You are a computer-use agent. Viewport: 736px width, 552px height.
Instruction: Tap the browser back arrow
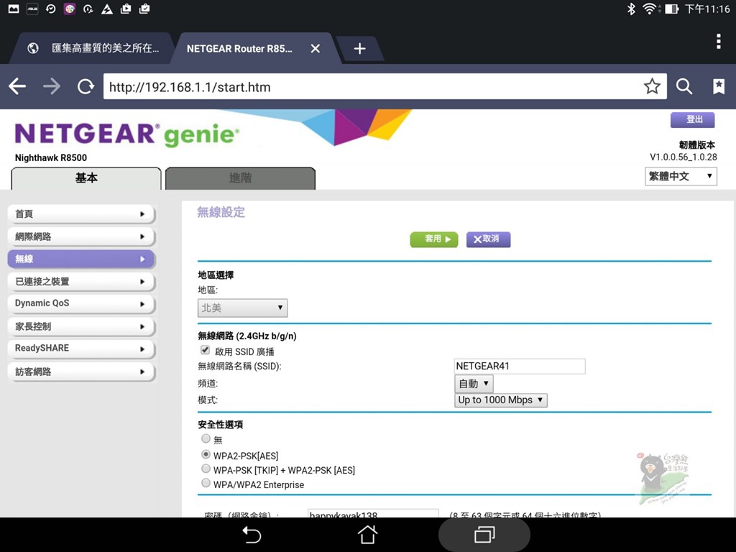click(x=17, y=86)
